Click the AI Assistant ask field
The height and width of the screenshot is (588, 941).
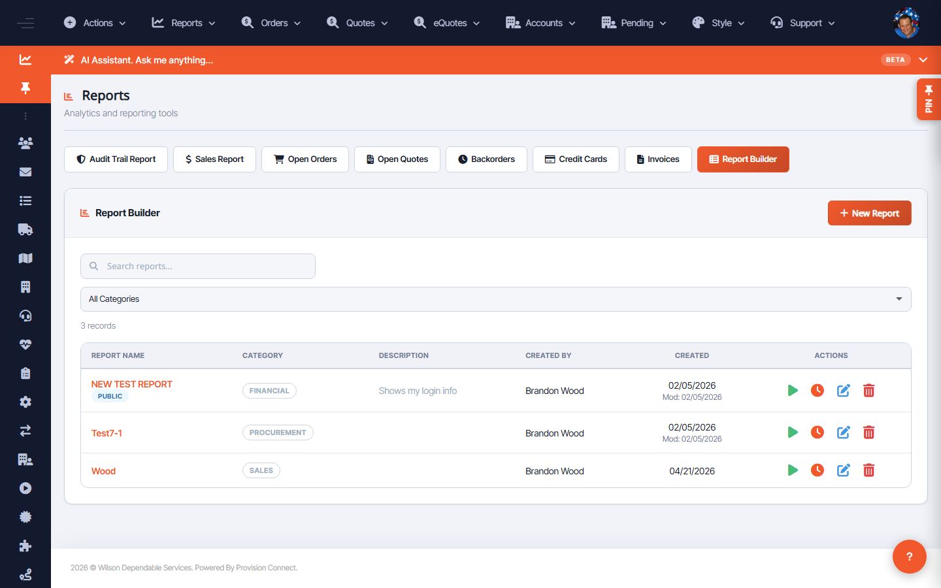tap(147, 60)
